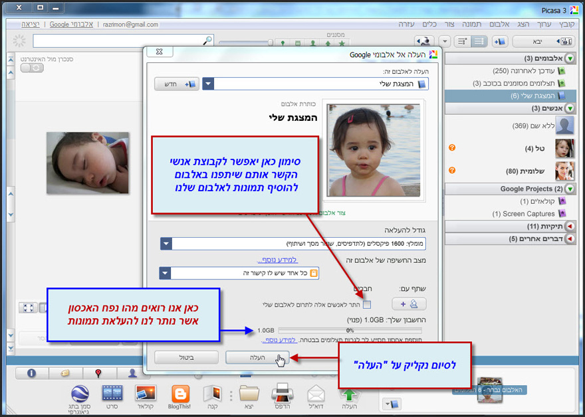This screenshot has width=585, height=417.
Task: Click the export folder (יצא) icon
Action: pos(249,394)
